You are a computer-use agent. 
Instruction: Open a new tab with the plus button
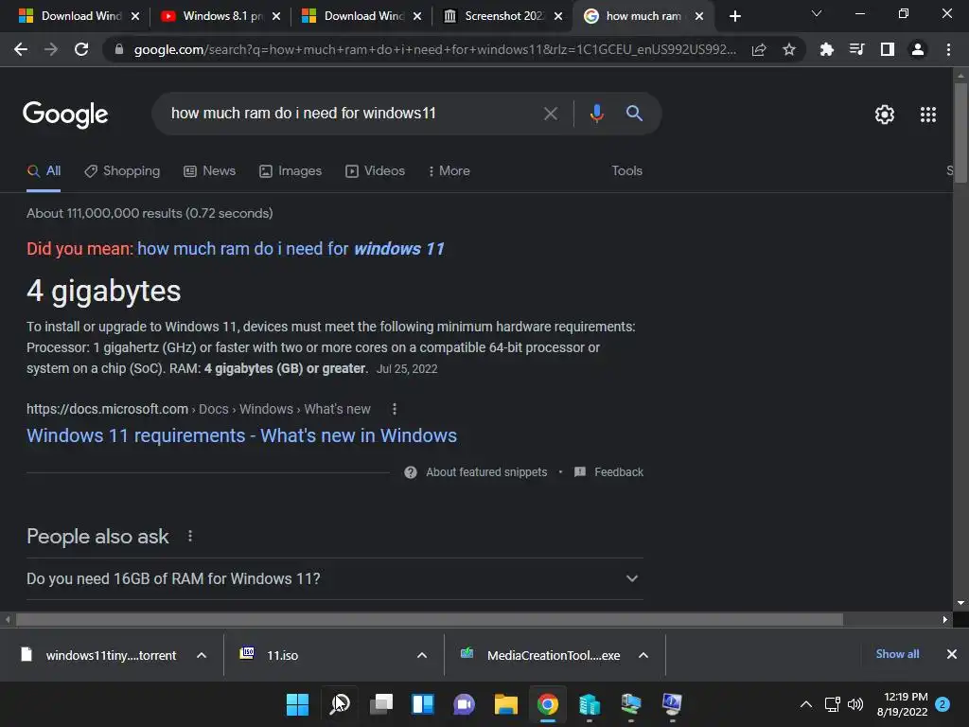[734, 16]
